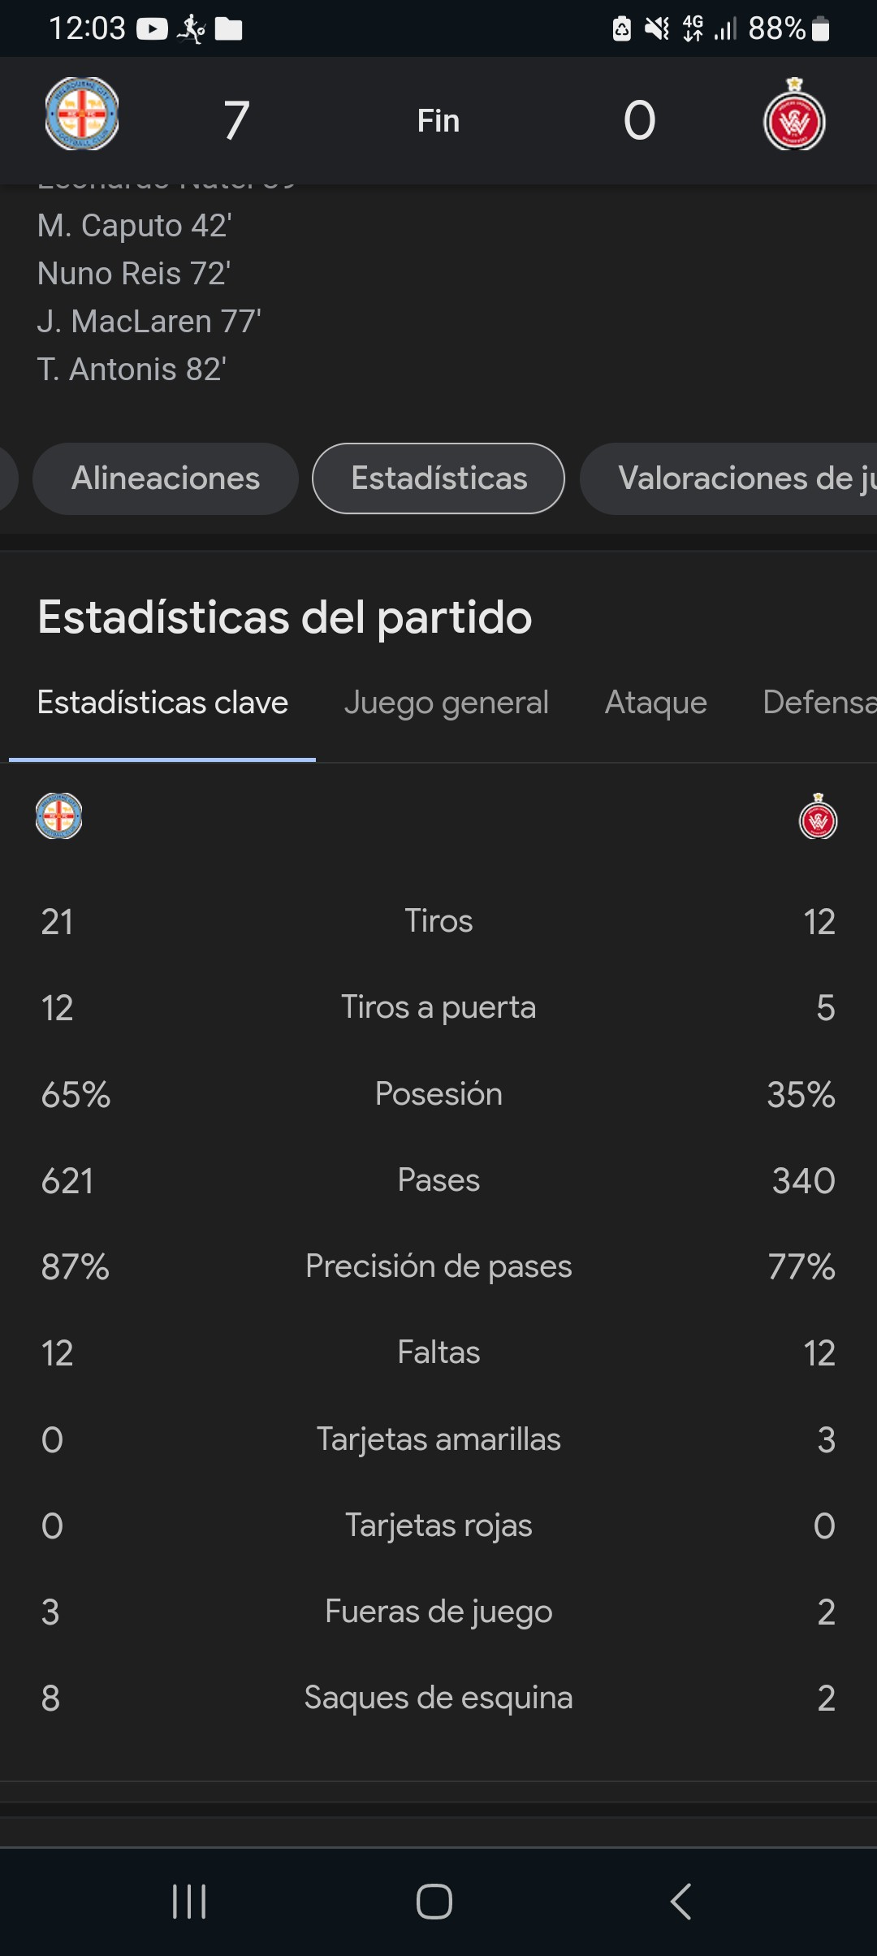Switch to the Ataque tab
Image resolution: width=877 pixels, height=1956 pixels.
pyautogui.click(x=655, y=703)
